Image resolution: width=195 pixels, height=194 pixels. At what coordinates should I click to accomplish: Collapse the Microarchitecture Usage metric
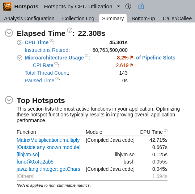coord(20,58)
